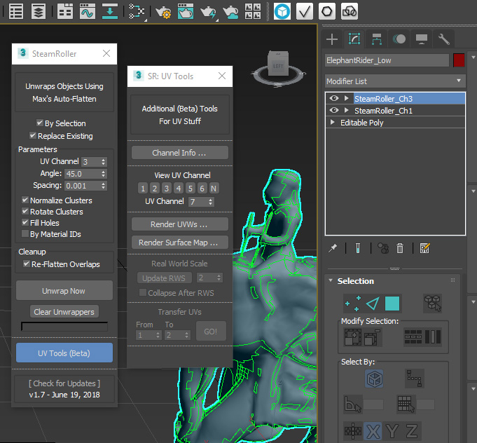Open the Modifier List dropdown
This screenshot has width=477, height=443.
(x=395, y=81)
